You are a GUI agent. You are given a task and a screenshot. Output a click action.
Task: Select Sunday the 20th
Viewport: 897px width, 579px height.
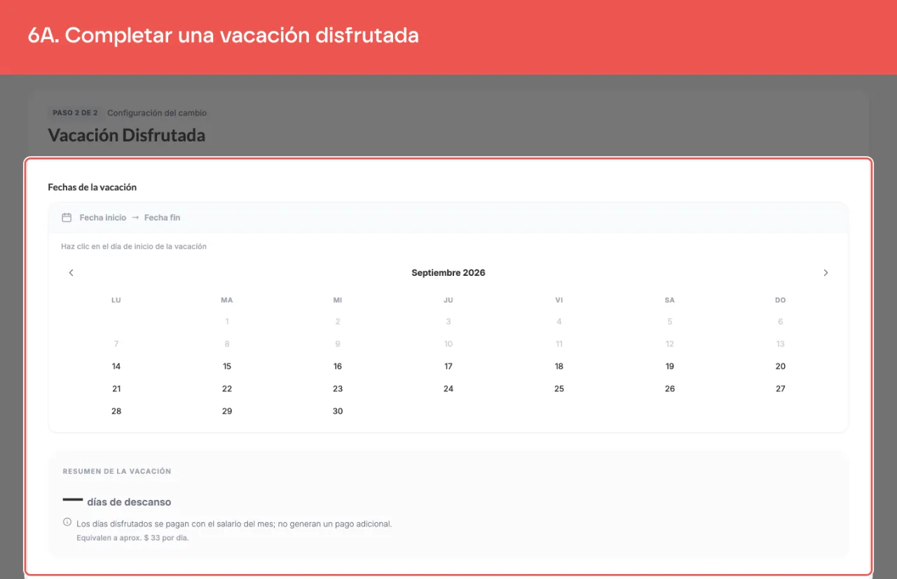[x=781, y=366]
